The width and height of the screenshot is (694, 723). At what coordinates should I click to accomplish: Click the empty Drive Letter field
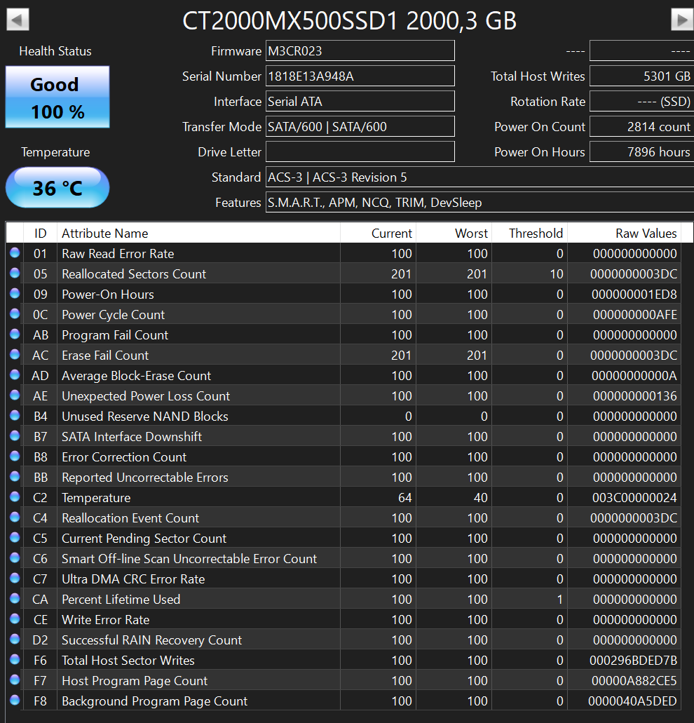(x=360, y=151)
